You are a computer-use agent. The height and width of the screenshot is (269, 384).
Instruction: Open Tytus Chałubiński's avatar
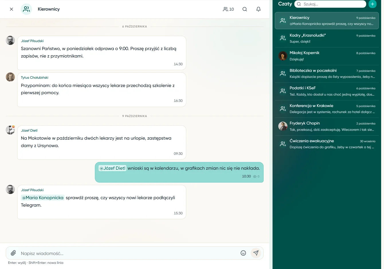tap(10, 77)
